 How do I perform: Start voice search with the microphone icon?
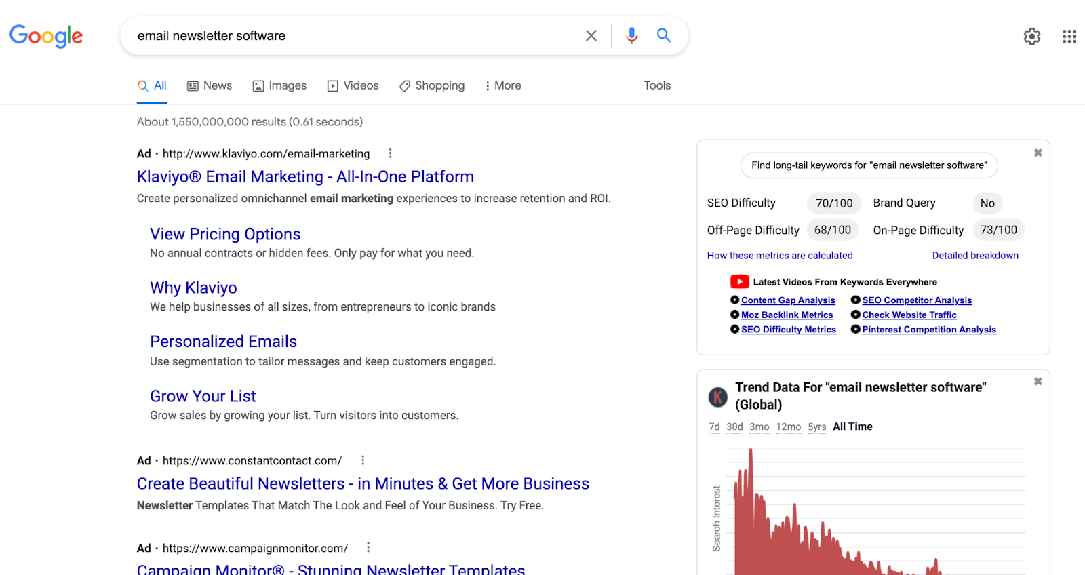point(631,35)
